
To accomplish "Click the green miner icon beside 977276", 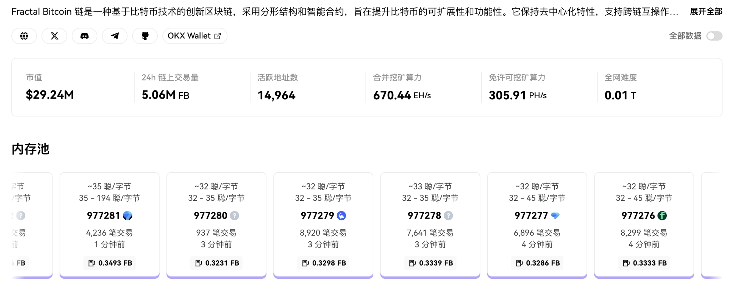I will click(x=662, y=216).
